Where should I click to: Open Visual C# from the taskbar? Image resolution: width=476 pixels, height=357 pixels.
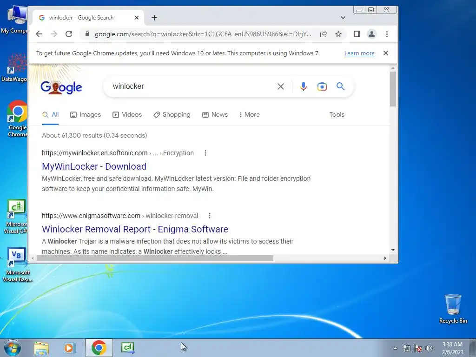(x=128, y=348)
